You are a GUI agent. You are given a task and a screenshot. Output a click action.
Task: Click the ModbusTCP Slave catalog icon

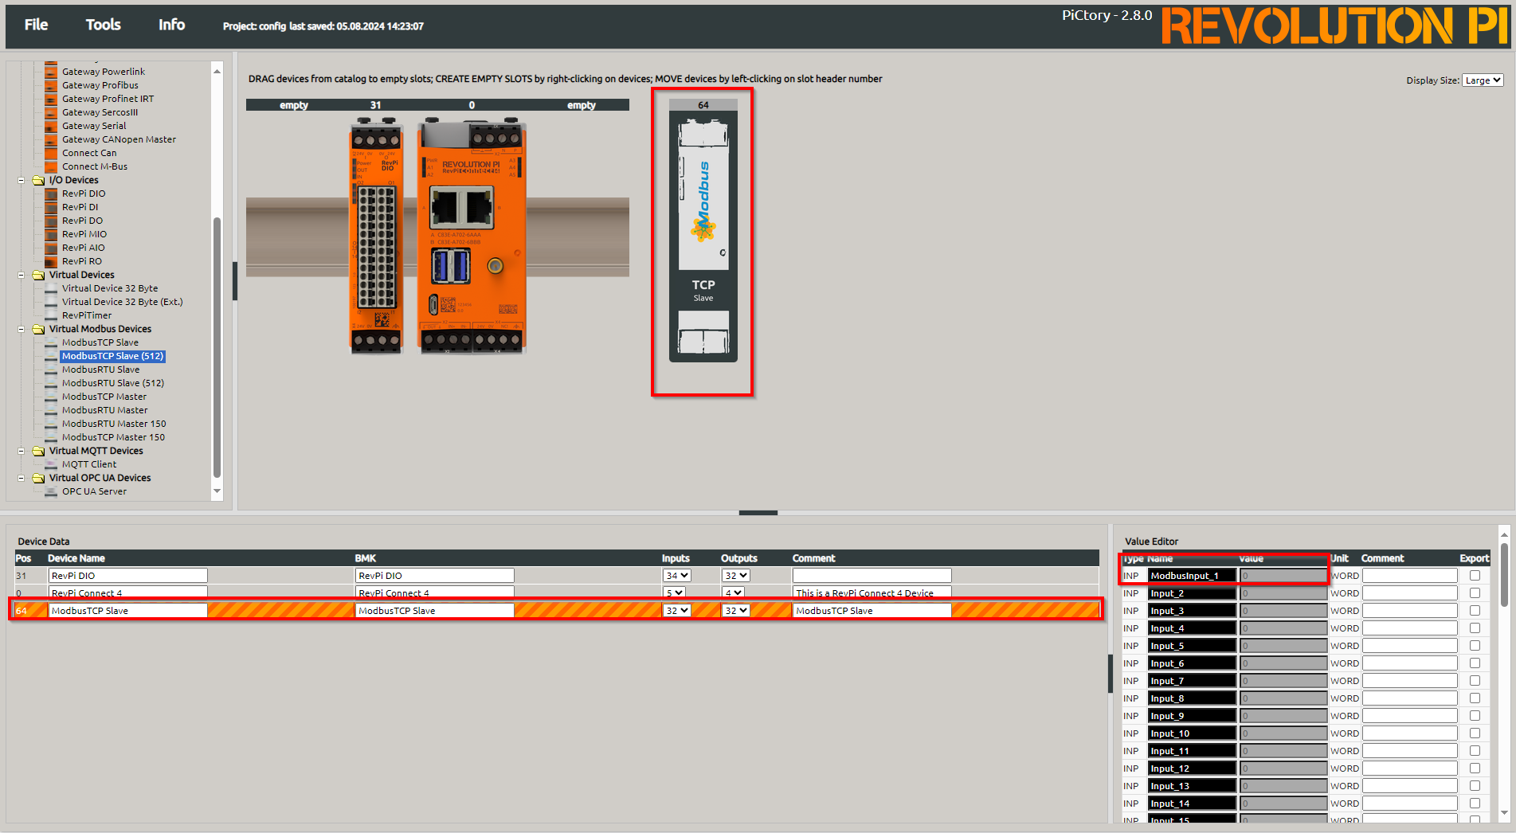(x=51, y=342)
